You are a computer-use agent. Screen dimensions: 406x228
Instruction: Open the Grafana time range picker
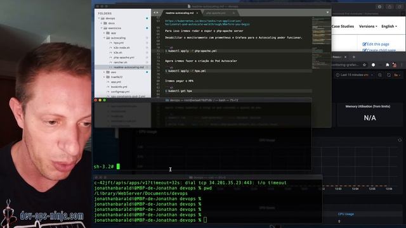point(354,75)
